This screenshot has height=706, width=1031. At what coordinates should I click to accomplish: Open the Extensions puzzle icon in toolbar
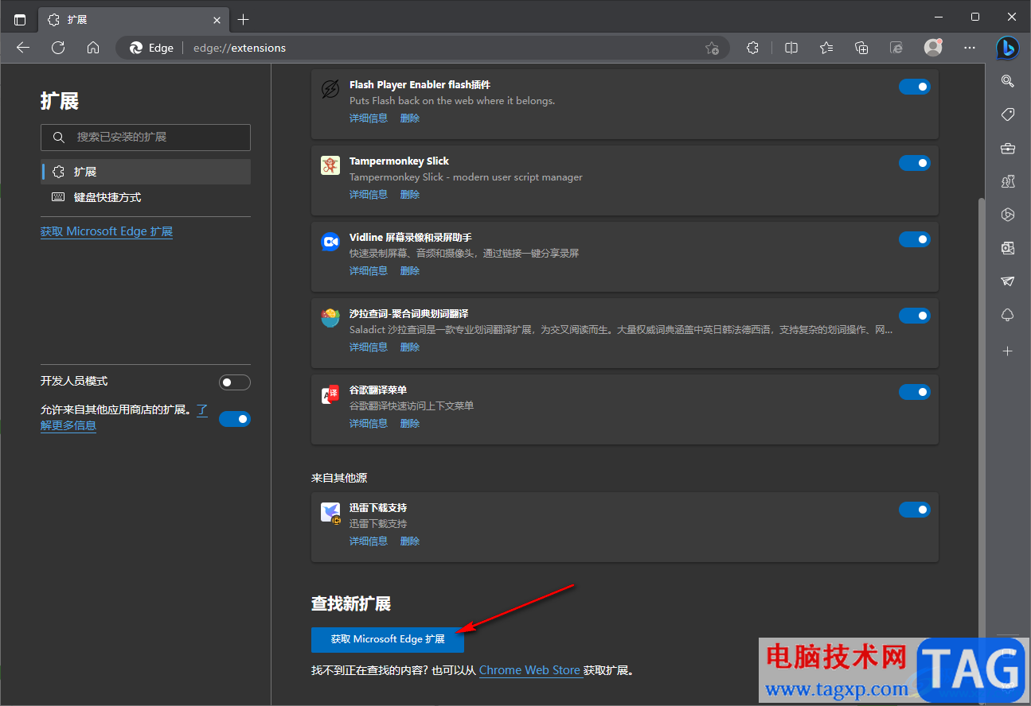pyautogui.click(x=753, y=48)
